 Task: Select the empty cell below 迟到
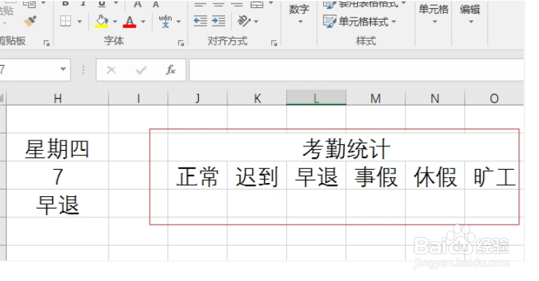click(x=257, y=203)
